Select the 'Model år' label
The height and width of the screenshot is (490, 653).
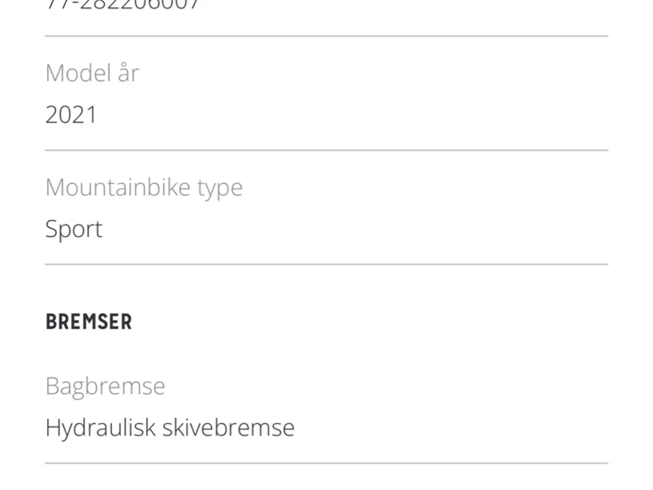(92, 73)
